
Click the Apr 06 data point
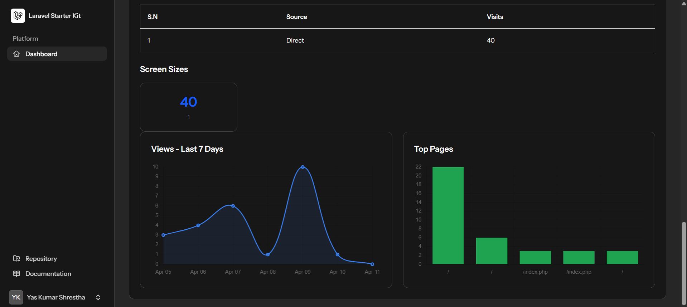click(198, 225)
